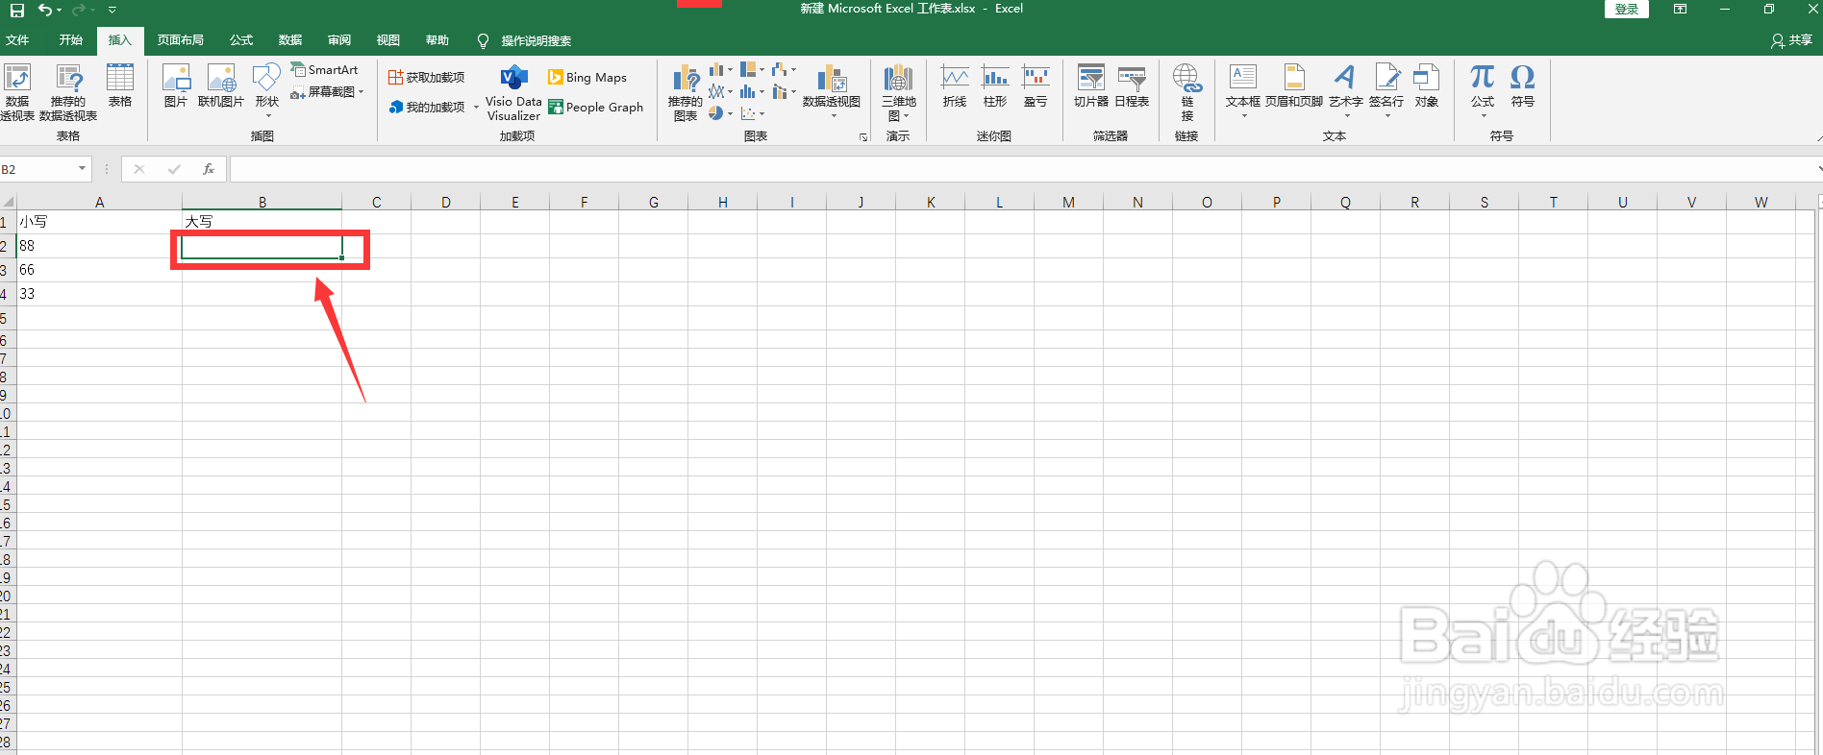
Task: Click the fx insert function button
Action: 208,169
